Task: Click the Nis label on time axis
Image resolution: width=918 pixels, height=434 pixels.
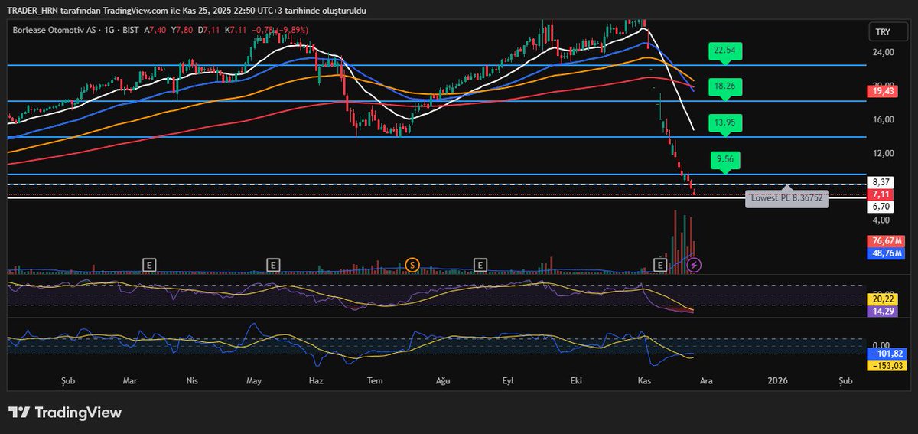Action: pyautogui.click(x=193, y=380)
